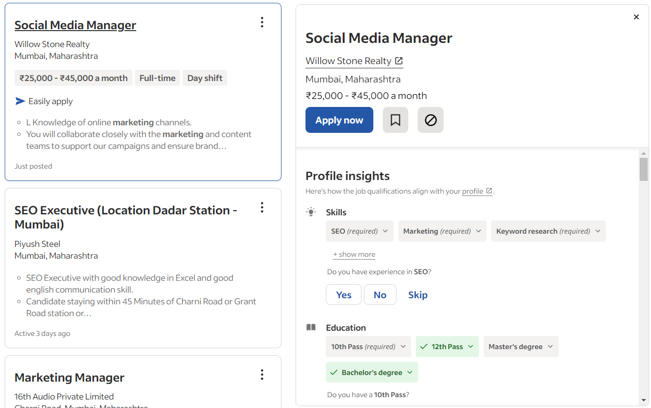Viewport: 651px width, 408px height.
Task: Open options menu for Social Media Manager card
Action: tap(262, 22)
